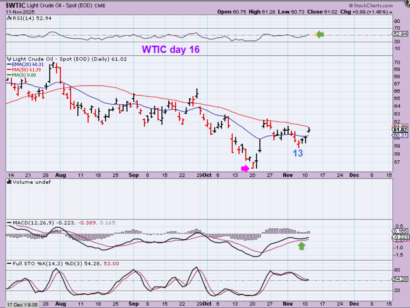Screen dimensions: 410x308
Task: Click the 'Chg +0.89 (+1.48%)' value
Action: tap(365, 12)
